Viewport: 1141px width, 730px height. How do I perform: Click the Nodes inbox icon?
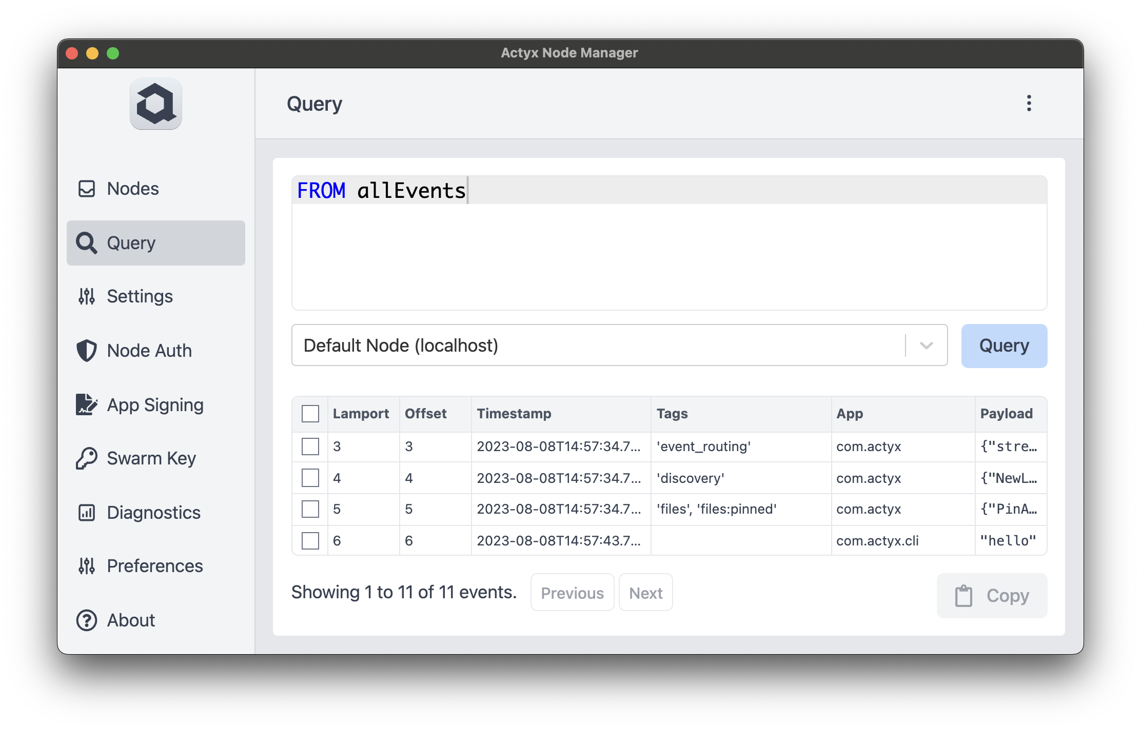pos(87,189)
